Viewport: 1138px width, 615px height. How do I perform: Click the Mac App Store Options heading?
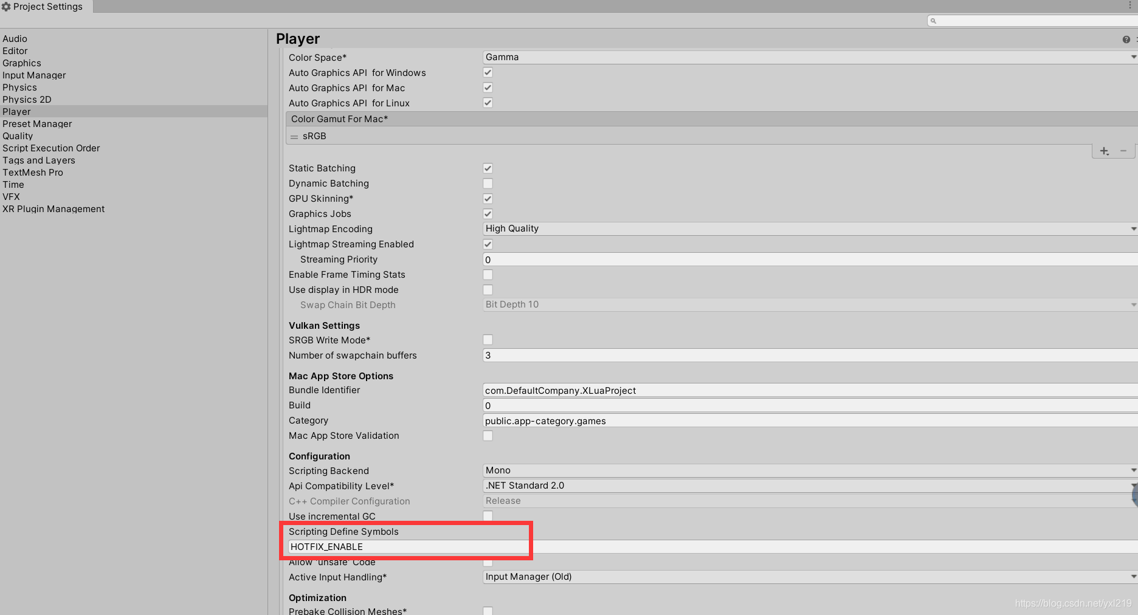pos(341,376)
